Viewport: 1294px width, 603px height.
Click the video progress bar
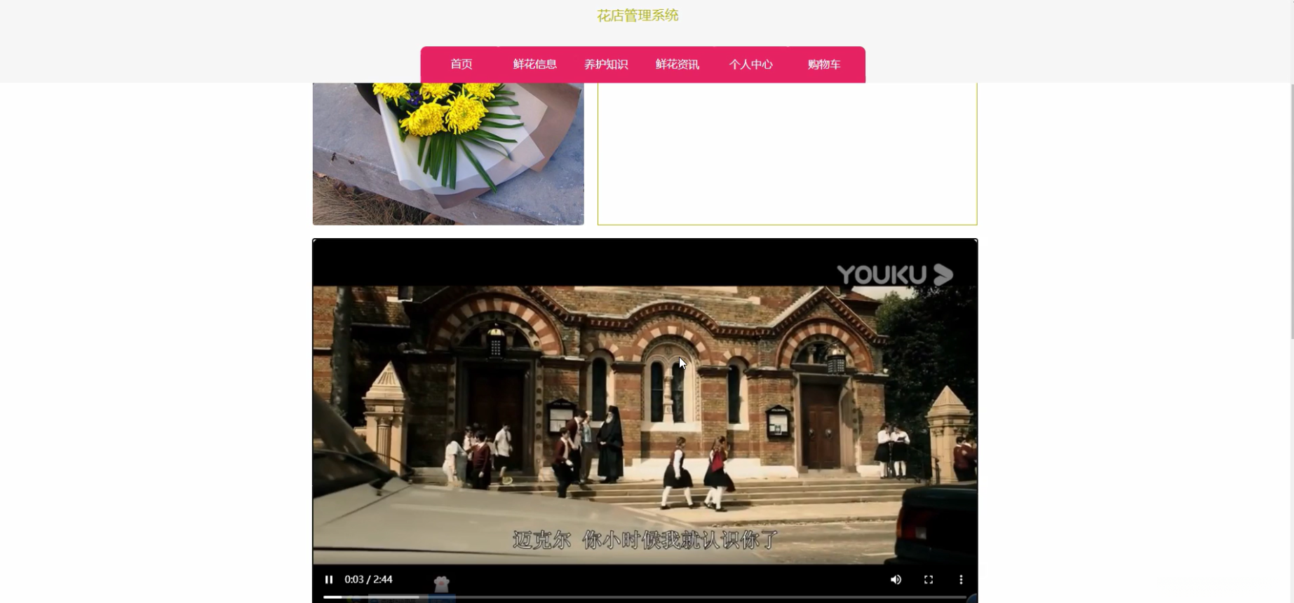click(645, 597)
